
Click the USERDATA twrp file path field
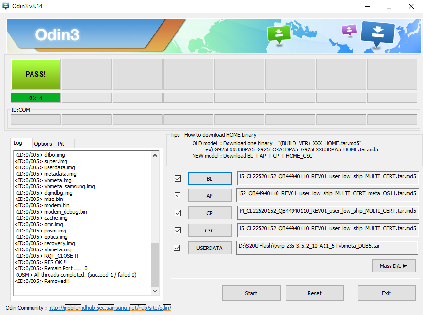tap(327, 248)
